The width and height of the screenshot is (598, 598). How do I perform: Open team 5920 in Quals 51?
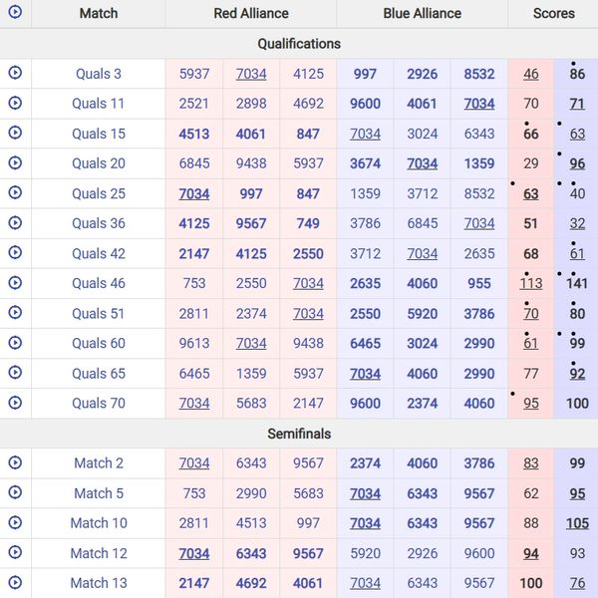[x=422, y=313]
